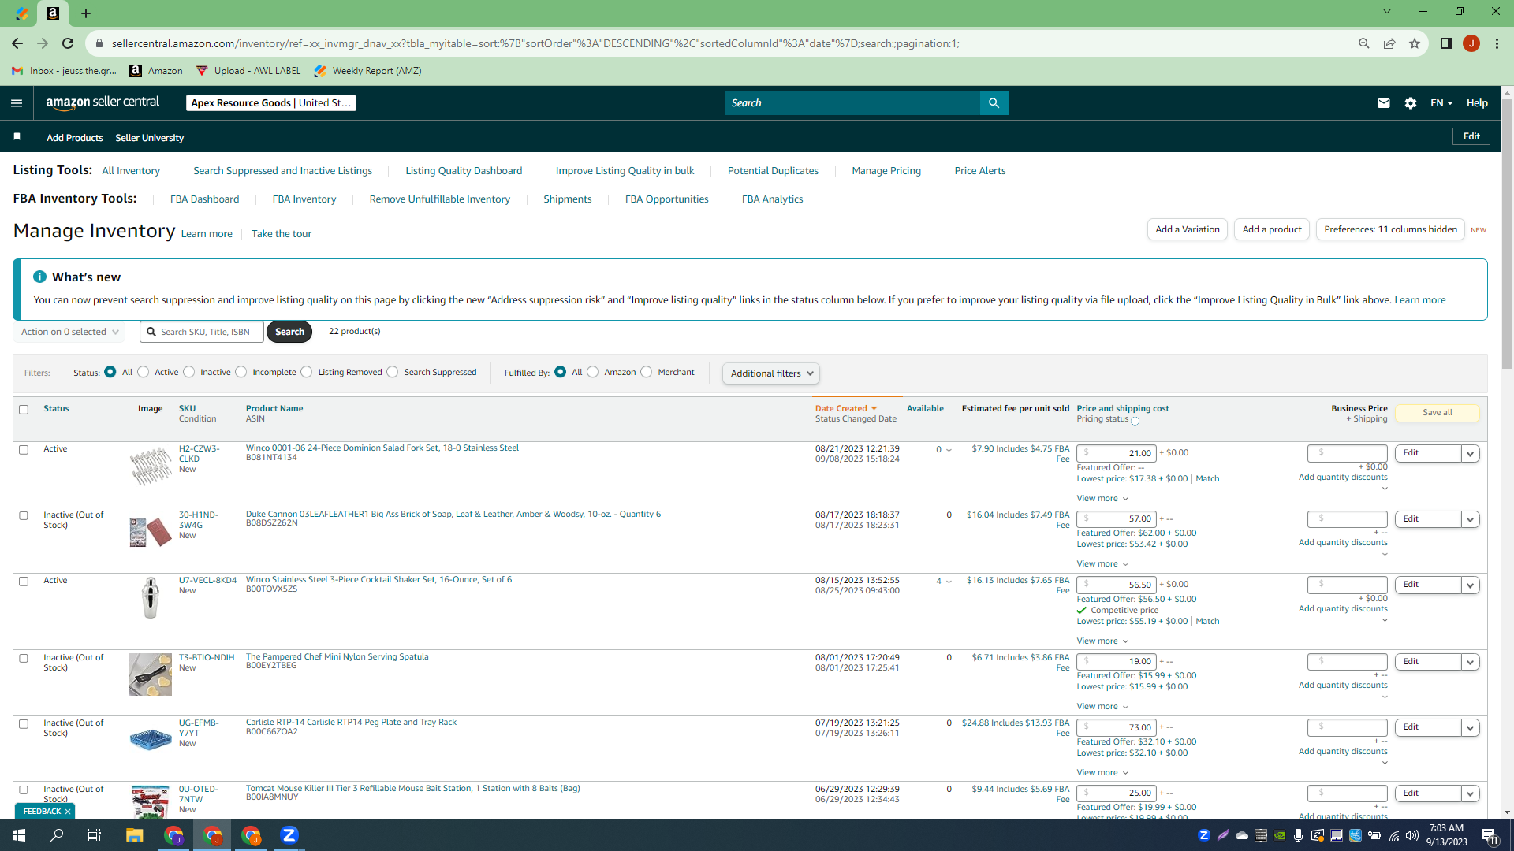1514x851 pixels.
Task: Open the FBA Inventory tab
Action: [x=304, y=199]
